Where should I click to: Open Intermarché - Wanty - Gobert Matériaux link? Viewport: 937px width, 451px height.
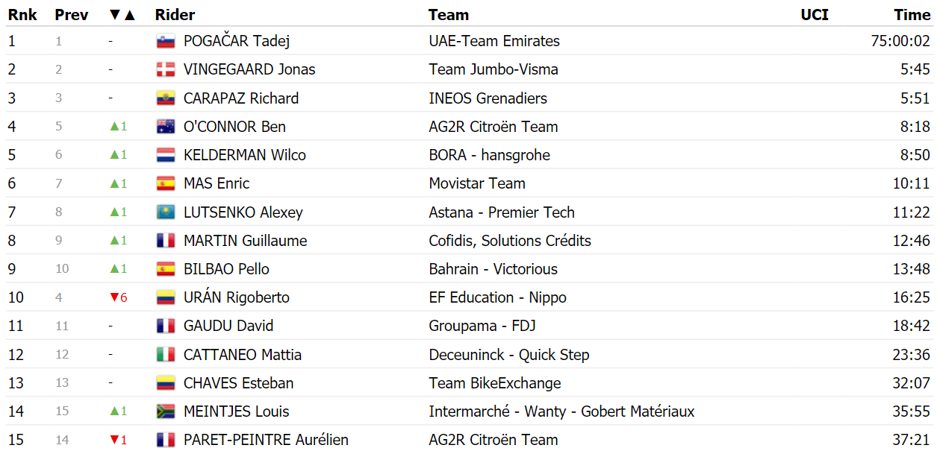click(x=561, y=411)
